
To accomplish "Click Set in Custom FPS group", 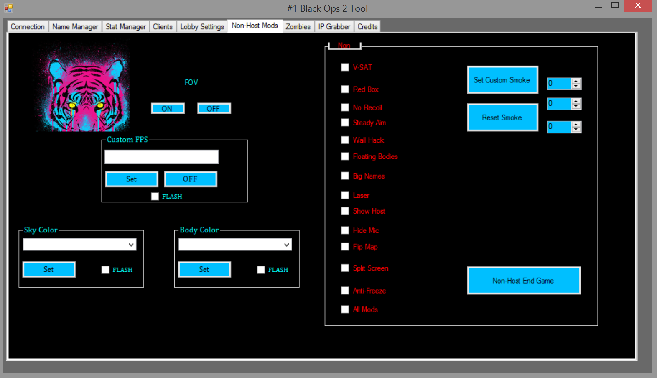I will pos(132,179).
